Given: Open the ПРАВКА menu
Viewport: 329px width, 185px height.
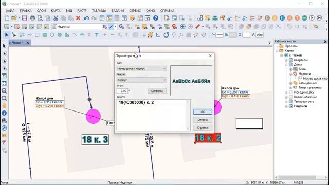Looking at the screenshot, I should (26, 11).
